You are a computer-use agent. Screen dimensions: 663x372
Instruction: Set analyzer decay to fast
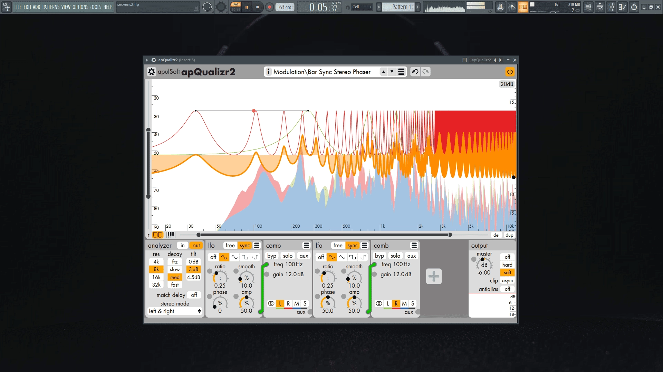(x=175, y=285)
